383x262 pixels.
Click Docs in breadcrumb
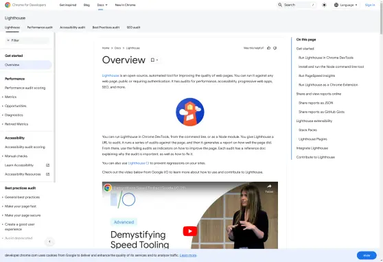pyautogui.click(x=118, y=48)
